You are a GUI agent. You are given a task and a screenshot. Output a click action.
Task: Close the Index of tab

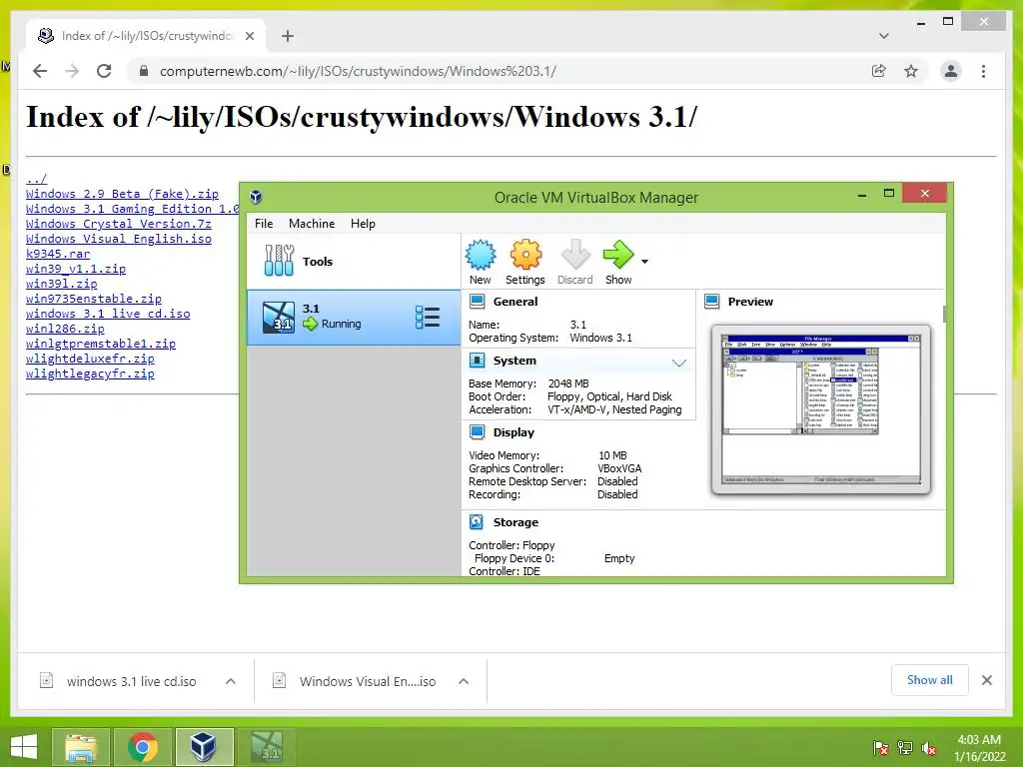pos(249,36)
